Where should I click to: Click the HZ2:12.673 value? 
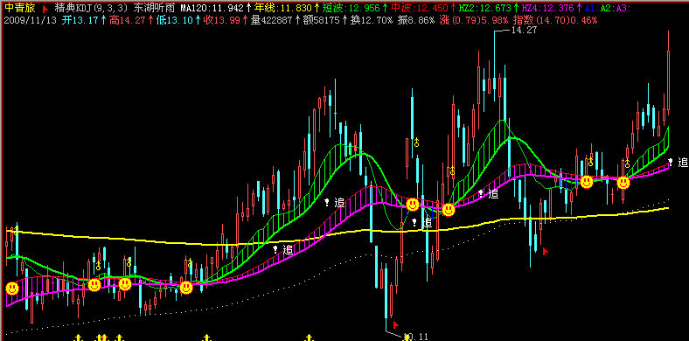[x=485, y=8]
